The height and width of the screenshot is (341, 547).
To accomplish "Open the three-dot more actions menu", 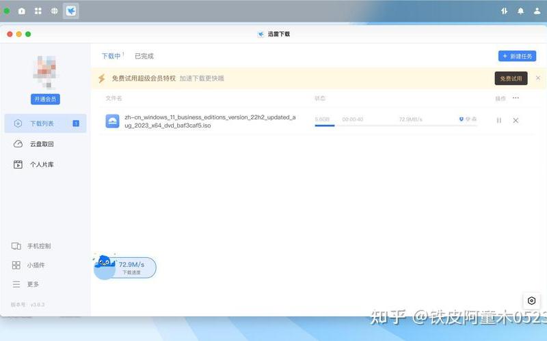I will pyautogui.click(x=516, y=98).
